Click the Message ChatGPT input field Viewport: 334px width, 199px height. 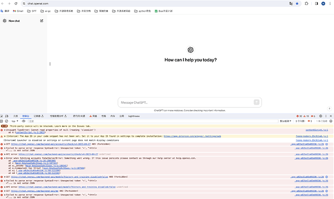190,102
